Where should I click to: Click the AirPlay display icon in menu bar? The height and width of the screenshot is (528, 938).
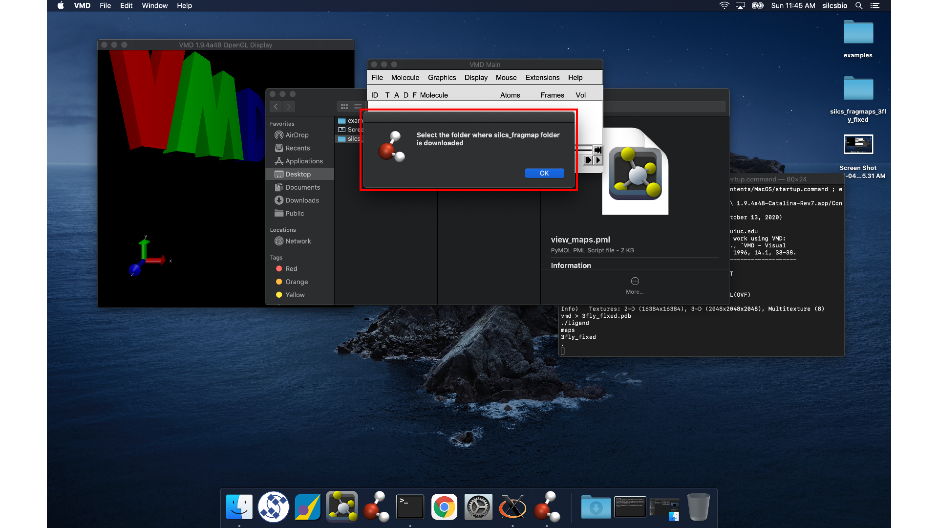click(x=740, y=5)
